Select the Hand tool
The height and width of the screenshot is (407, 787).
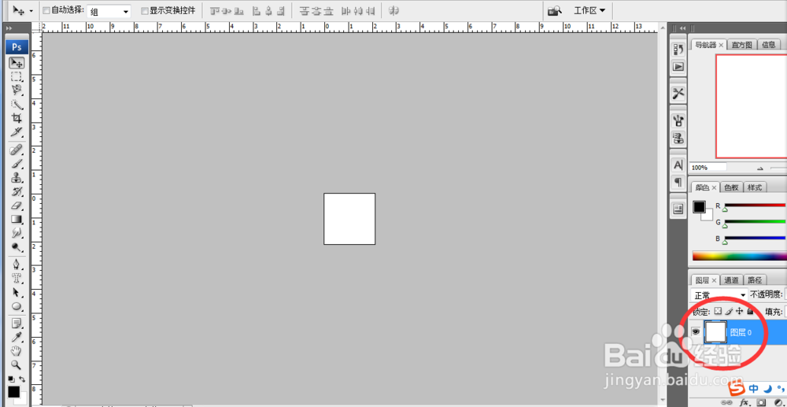tap(17, 351)
